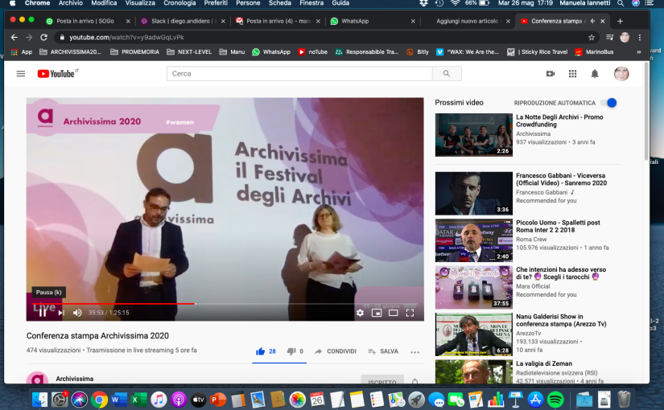This screenshot has width=664, height=410.
Task: Open Francesco Gabbani Viceversa video title
Action: (x=561, y=179)
